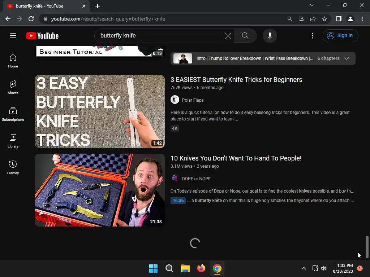This screenshot has width=370, height=277.
Task: Click the install app icon in address bar
Action: tap(301, 19)
